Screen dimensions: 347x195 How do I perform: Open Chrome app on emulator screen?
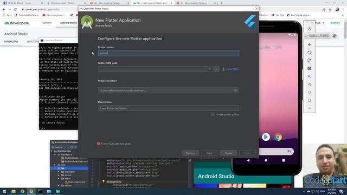(x=278, y=137)
